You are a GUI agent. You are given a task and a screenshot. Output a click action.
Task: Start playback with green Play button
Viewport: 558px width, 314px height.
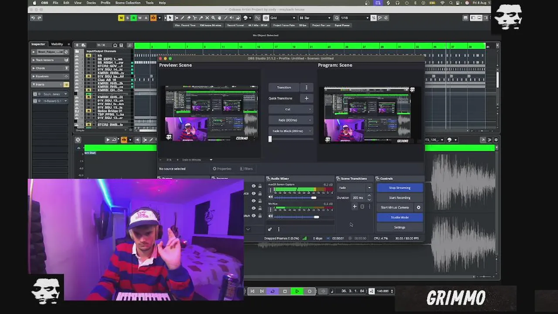pyautogui.click(x=297, y=291)
